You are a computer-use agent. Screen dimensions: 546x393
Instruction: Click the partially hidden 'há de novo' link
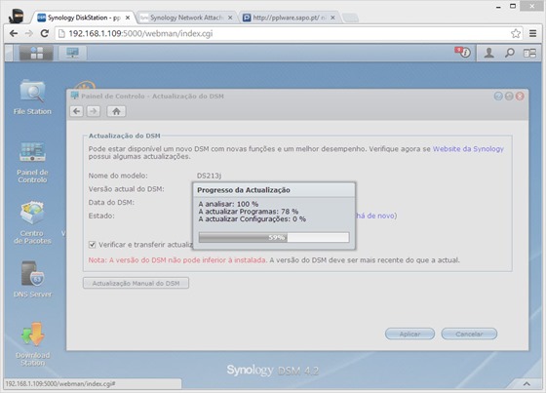[x=375, y=216]
